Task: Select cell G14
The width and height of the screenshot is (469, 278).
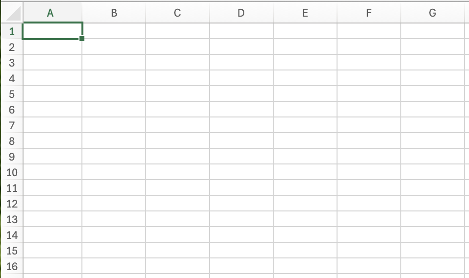Action: point(432,235)
